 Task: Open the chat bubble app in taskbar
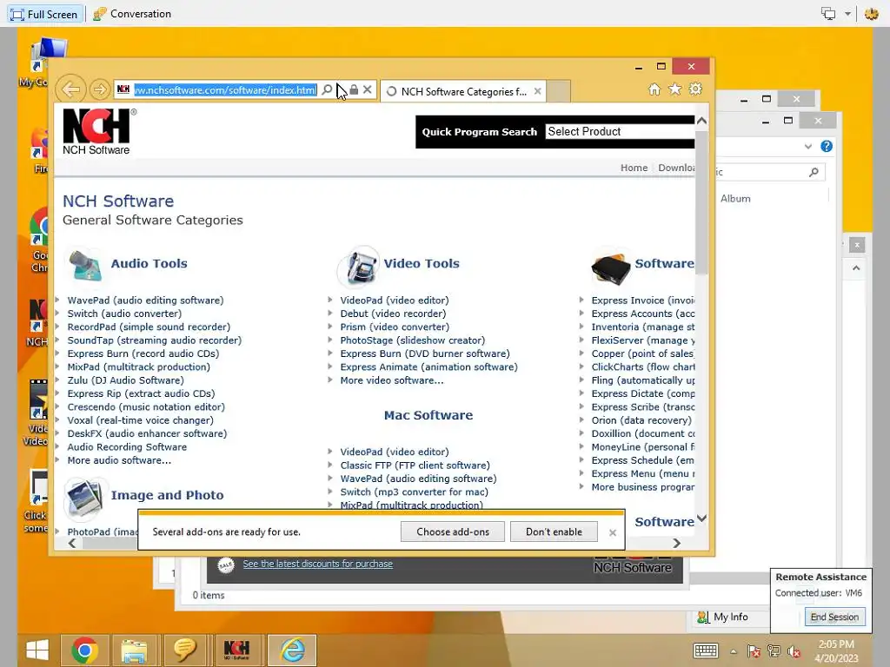[184, 650]
